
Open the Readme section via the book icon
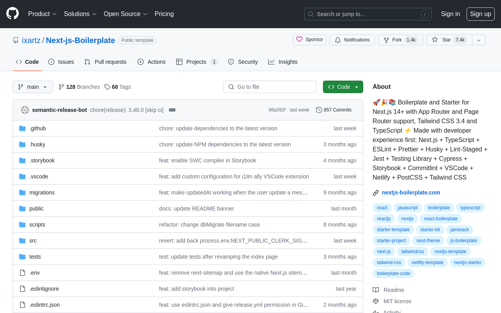(376, 290)
